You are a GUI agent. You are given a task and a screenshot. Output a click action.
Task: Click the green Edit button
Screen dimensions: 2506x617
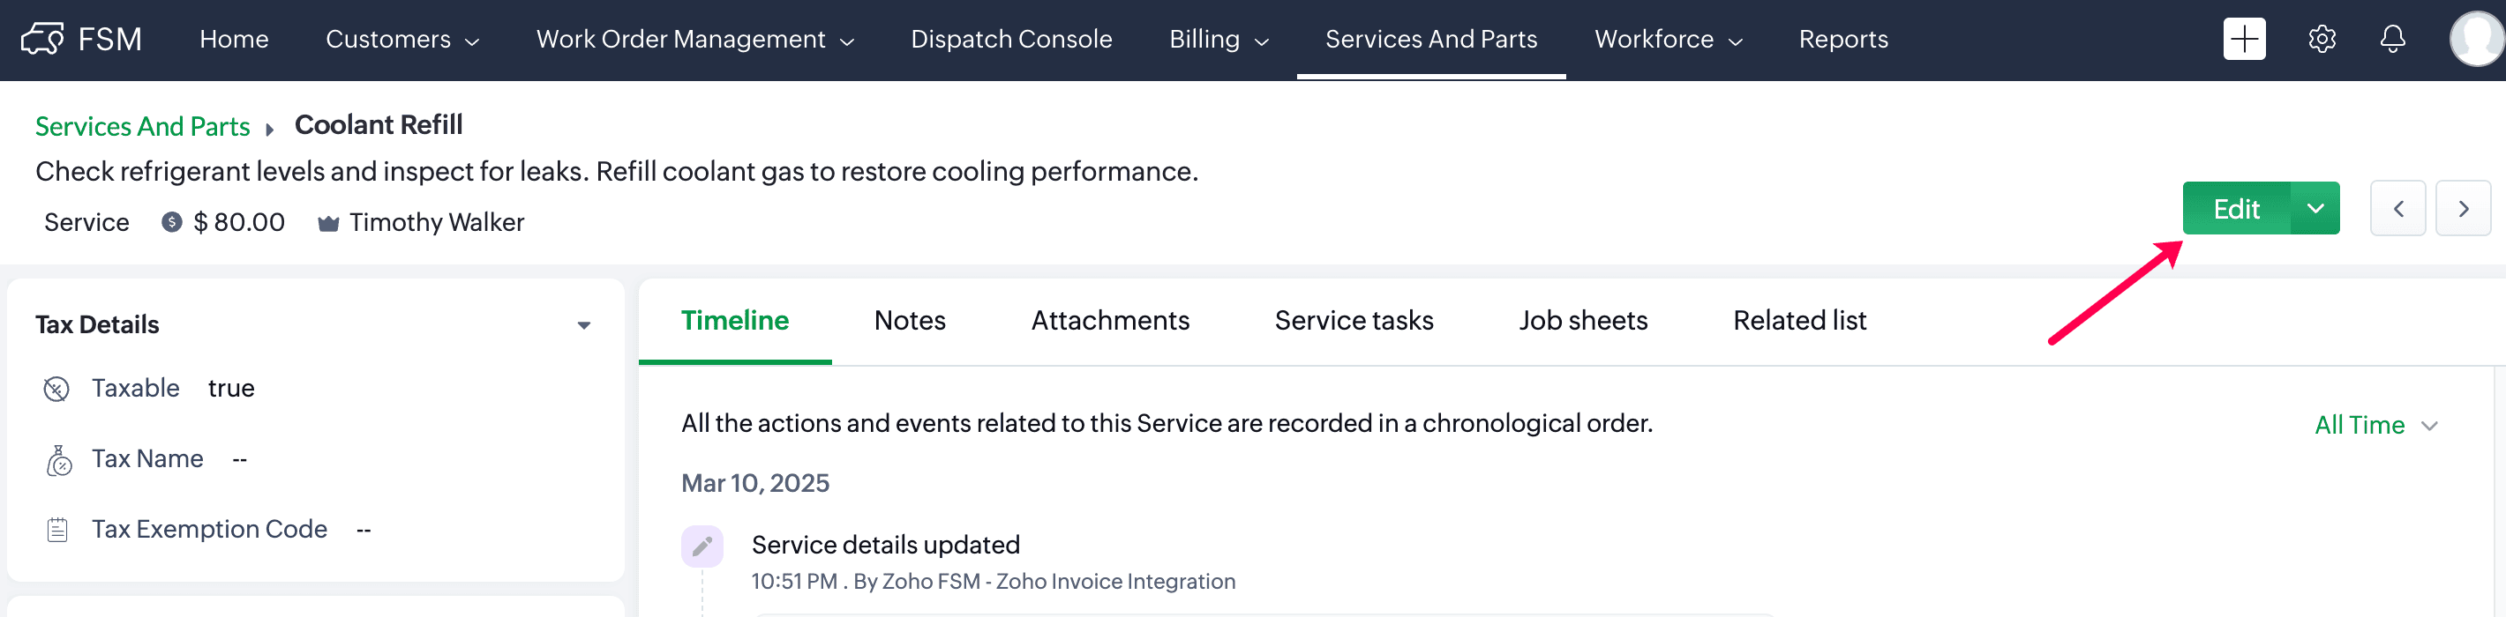(2236, 209)
